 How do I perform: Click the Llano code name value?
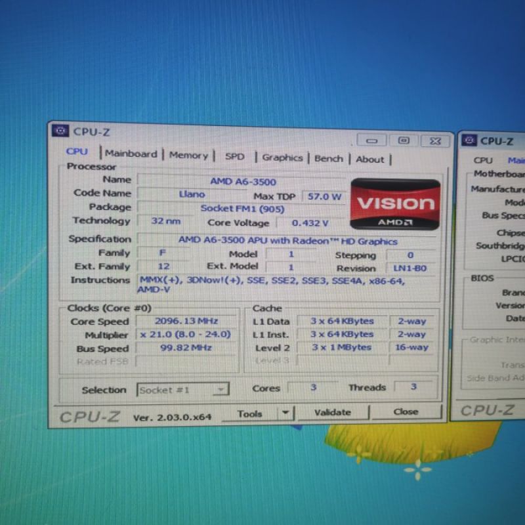coord(192,194)
